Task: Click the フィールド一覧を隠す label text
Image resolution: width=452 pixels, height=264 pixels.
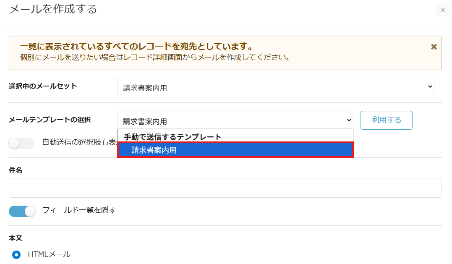Action: pyautogui.click(x=79, y=210)
